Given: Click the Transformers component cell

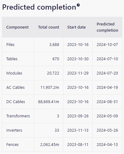Looking at the screenshot, I should pos(18,116).
